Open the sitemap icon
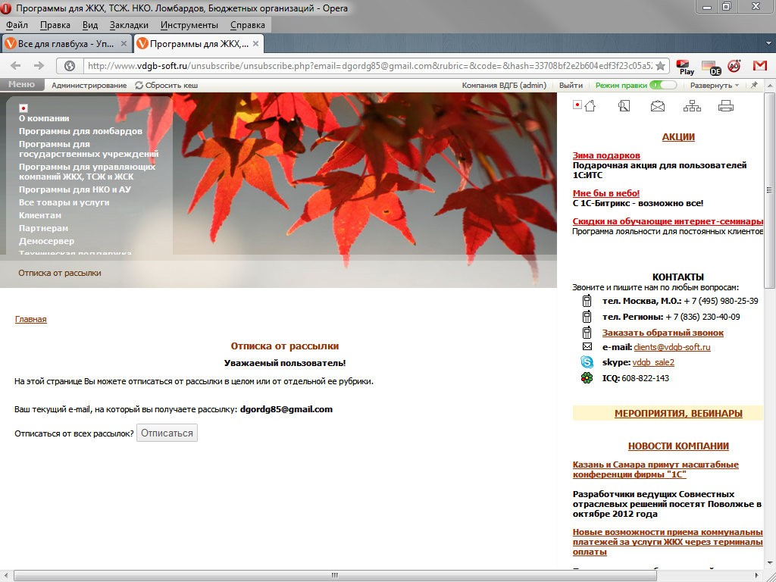This screenshot has width=776, height=582. click(692, 106)
